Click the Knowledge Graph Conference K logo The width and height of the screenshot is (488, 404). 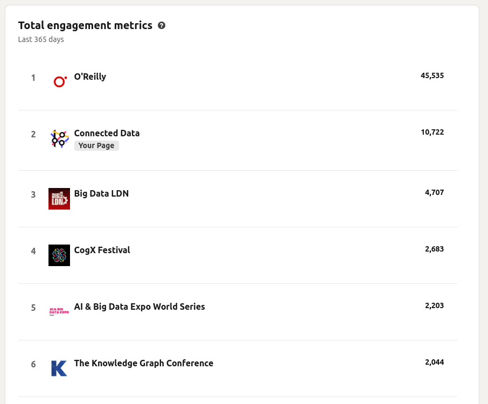click(59, 368)
